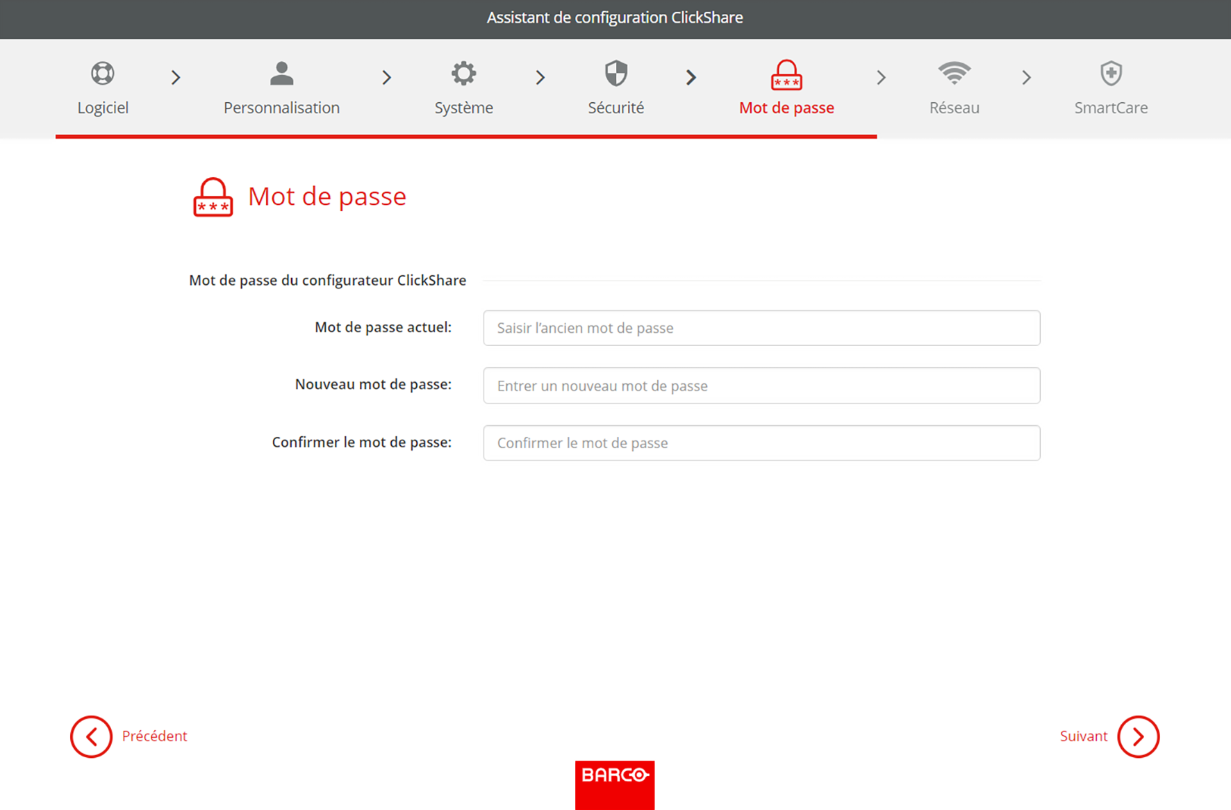Click the chevron between Sécurité and Mot de passe
1231x810 pixels.
tap(691, 77)
